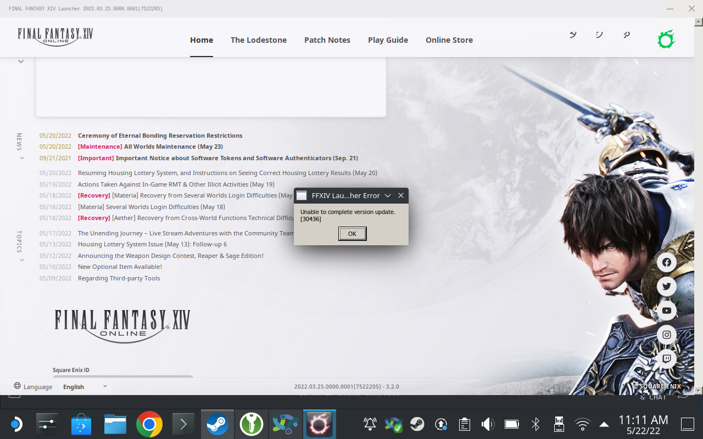703x439 pixels.
Task: Close the FFXIV Launcher Error dialog
Action: (401, 195)
